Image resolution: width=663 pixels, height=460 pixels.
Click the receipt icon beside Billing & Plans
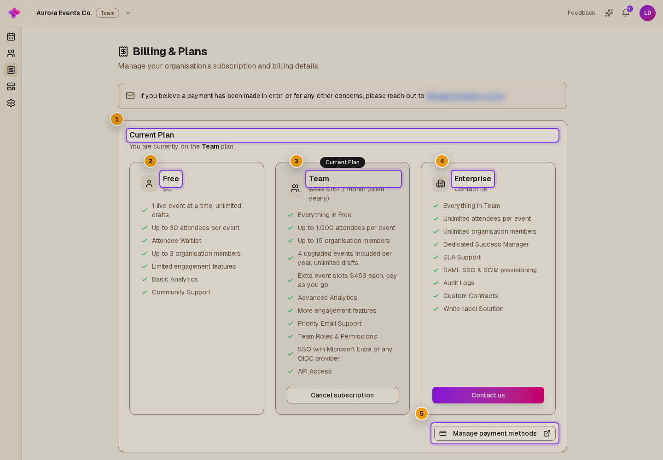123,52
